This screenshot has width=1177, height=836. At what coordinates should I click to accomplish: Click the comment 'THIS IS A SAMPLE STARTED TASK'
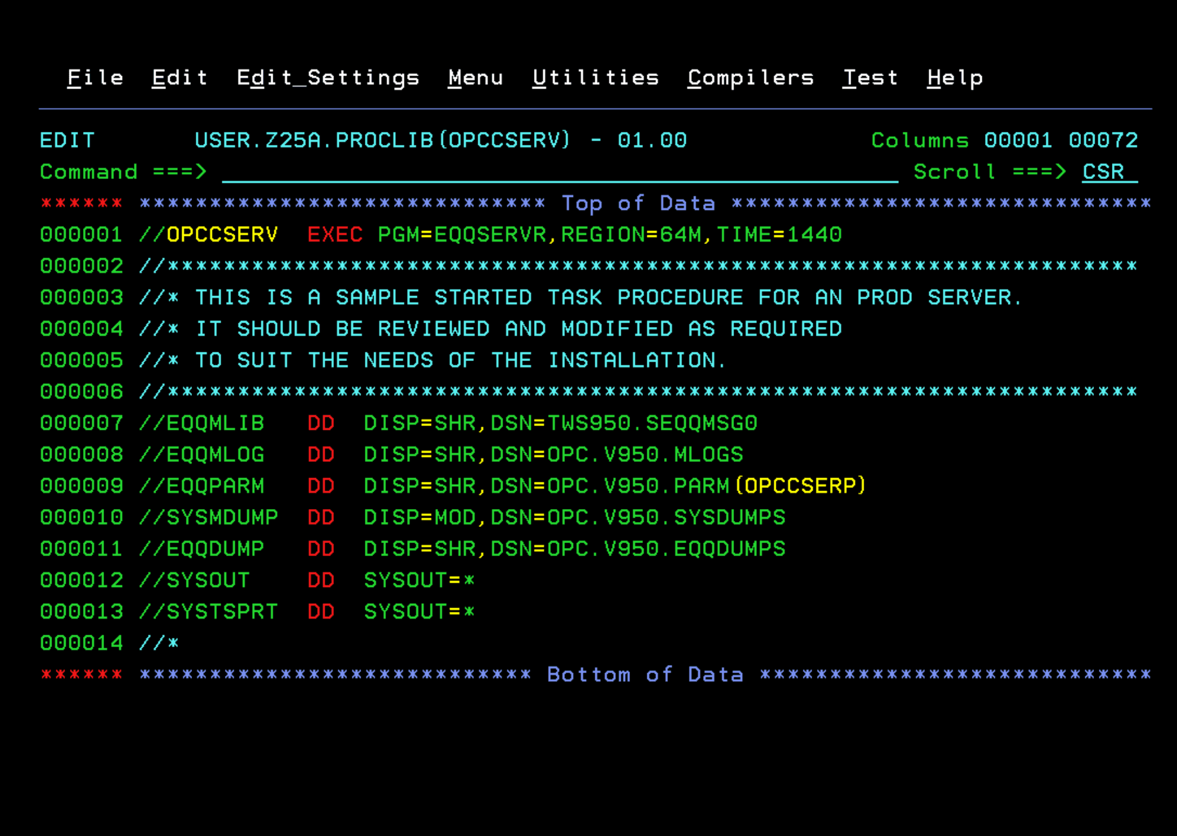tap(398, 297)
